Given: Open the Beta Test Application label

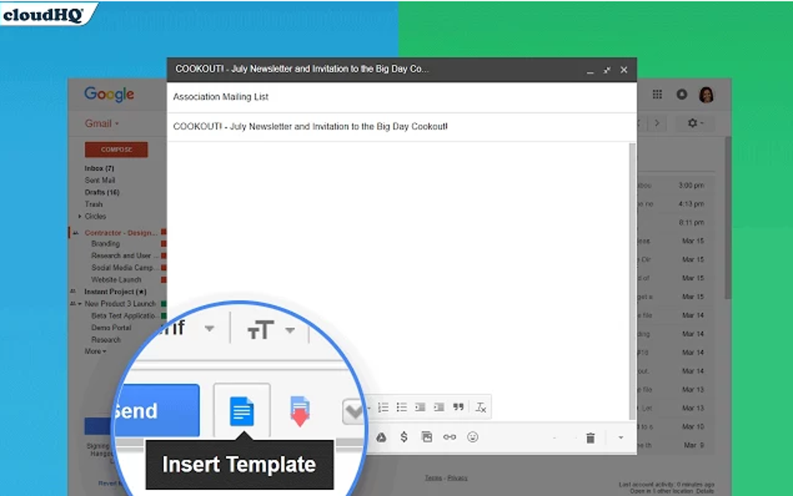Looking at the screenshot, I should coord(124,316).
